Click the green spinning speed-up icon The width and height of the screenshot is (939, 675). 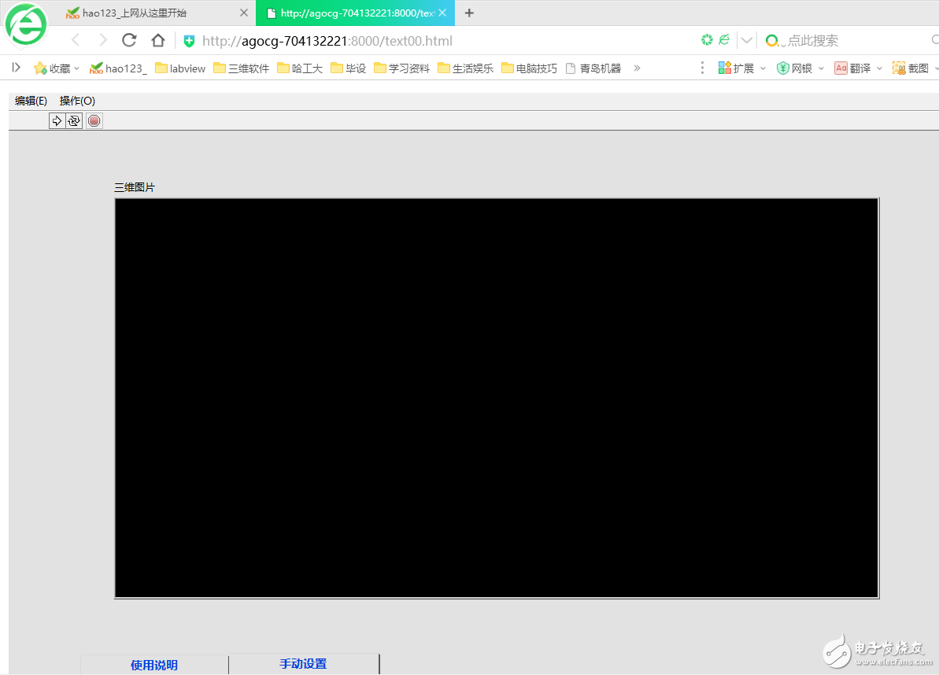point(708,40)
